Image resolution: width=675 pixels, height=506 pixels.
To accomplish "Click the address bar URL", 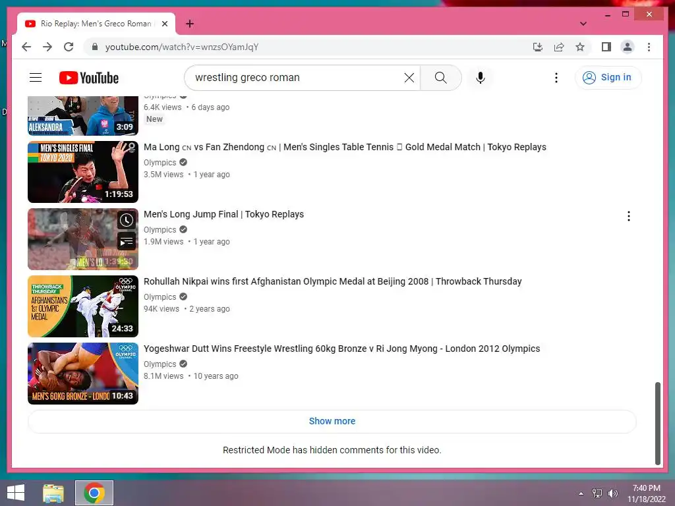I will pos(182,47).
